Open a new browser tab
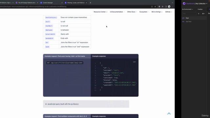Image resolution: width=210 pixels, height=118 pixels. (x=91, y=3)
